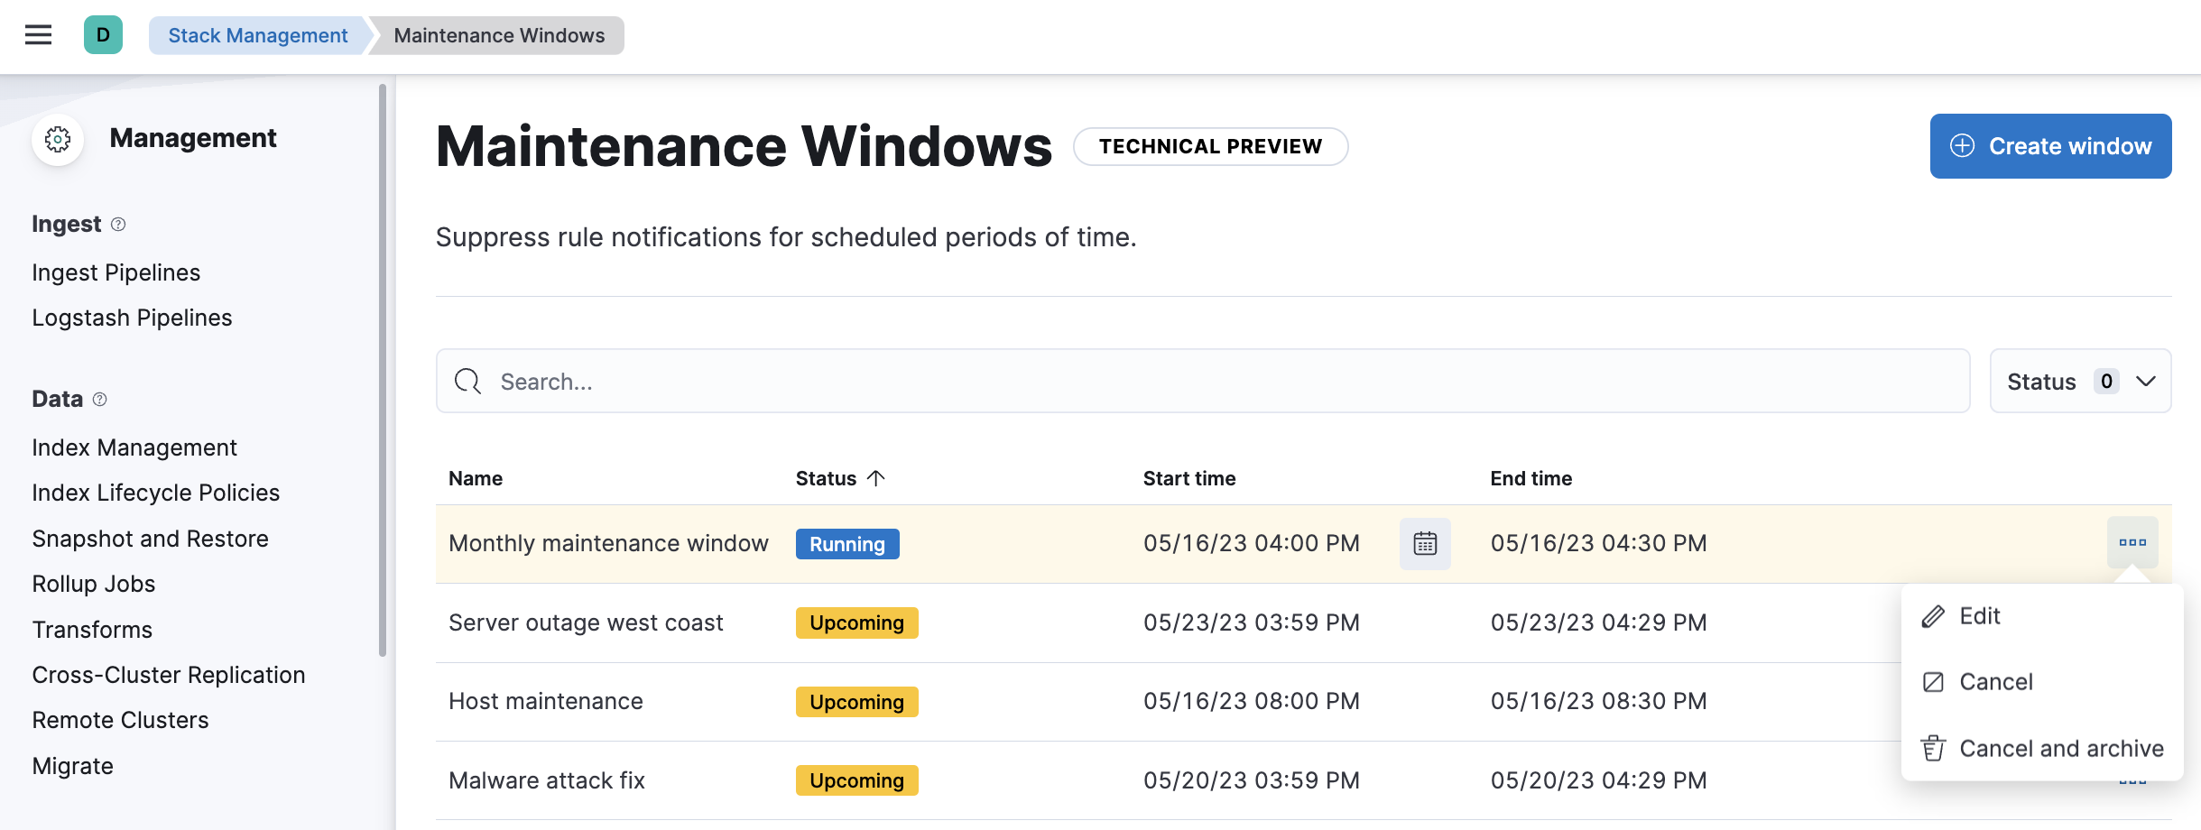Click the Management gear icon
The width and height of the screenshot is (2201, 830).
point(58,139)
